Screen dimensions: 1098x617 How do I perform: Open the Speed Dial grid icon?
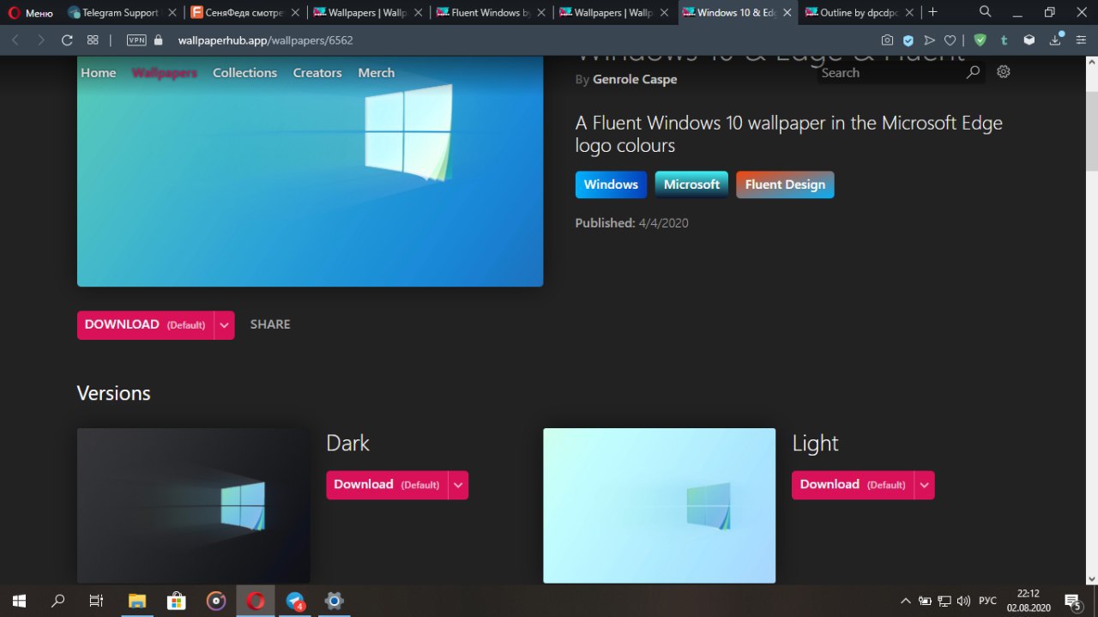pos(93,40)
